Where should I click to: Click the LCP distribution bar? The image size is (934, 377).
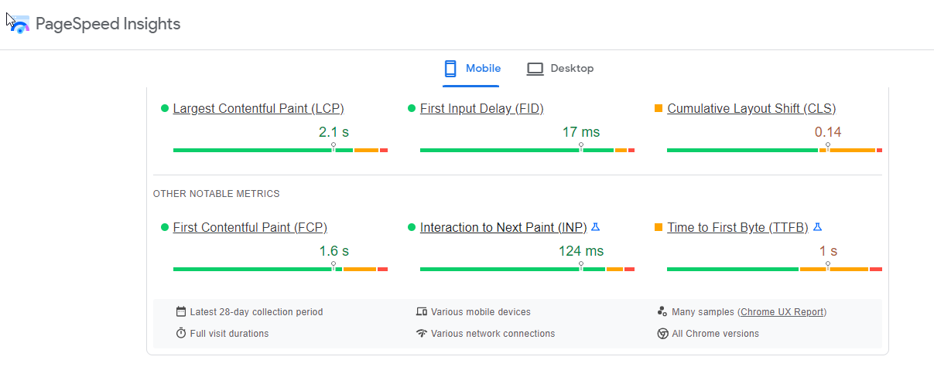pyautogui.click(x=280, y=150)
